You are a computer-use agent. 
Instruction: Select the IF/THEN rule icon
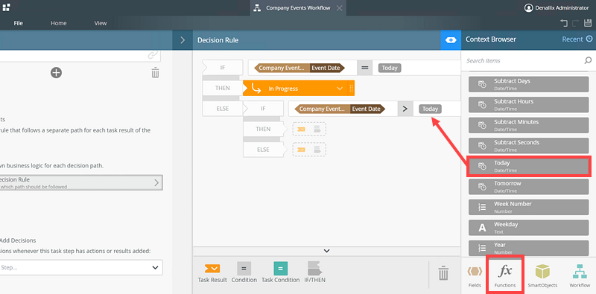coord(314,269)
